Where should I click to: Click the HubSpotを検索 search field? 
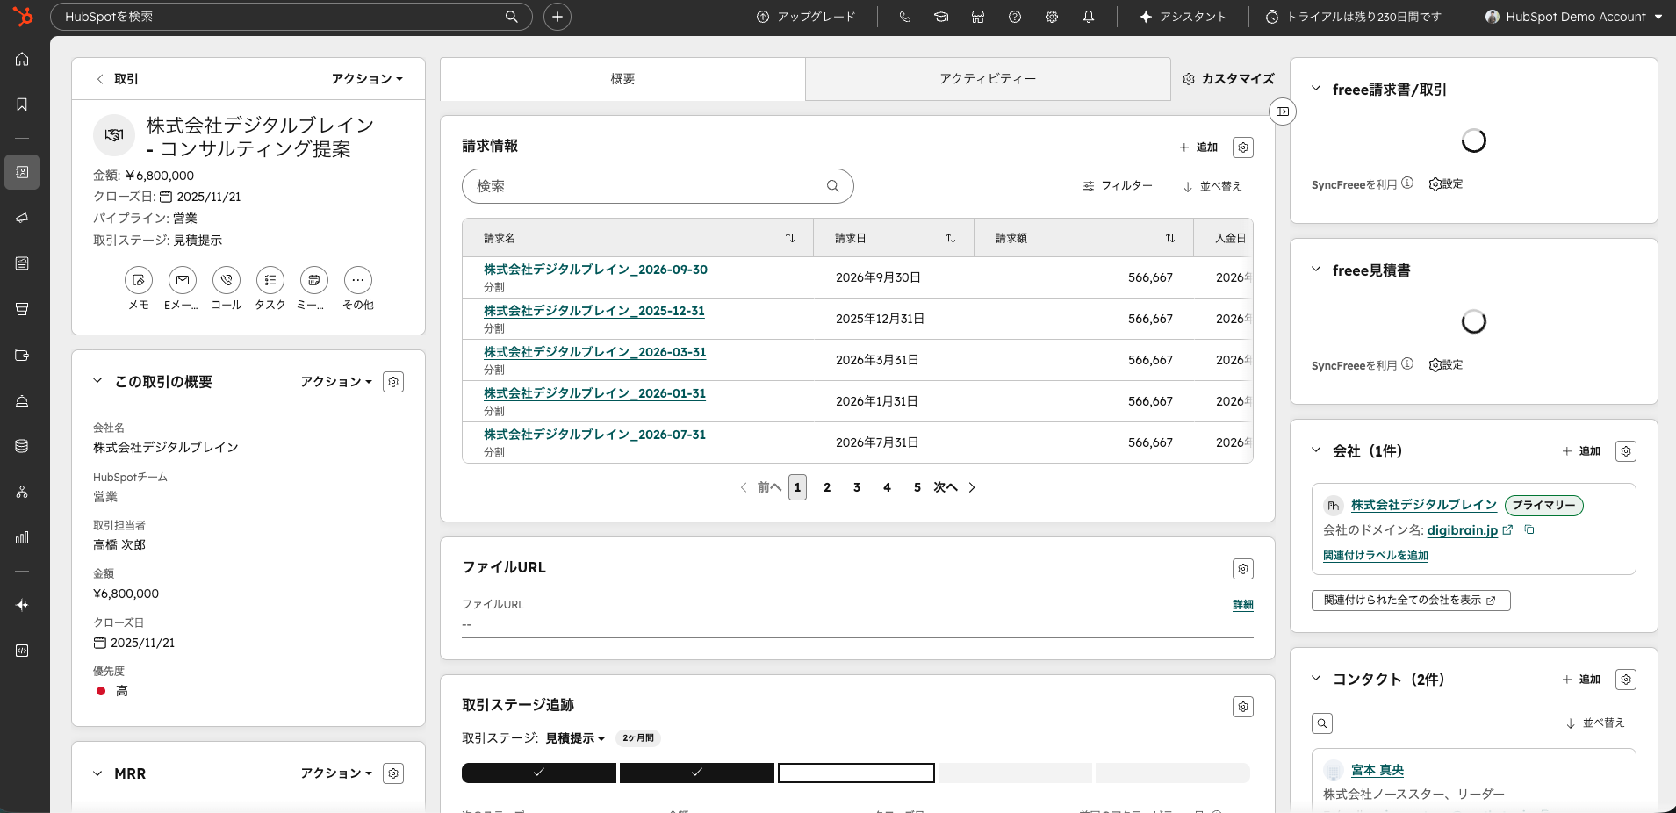coord(291,17)
